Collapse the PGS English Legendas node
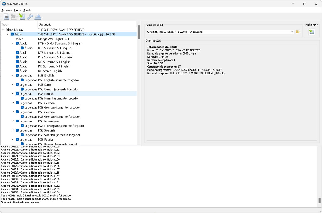 coord(13,76)
